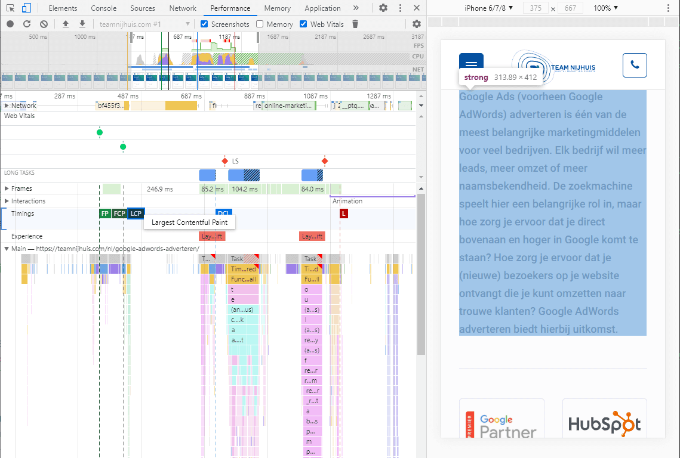Click the flame chart vertical scrollbar
680x458 pixels.
point(421,274)
